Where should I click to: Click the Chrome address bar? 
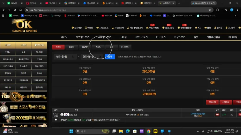point(118,10)
